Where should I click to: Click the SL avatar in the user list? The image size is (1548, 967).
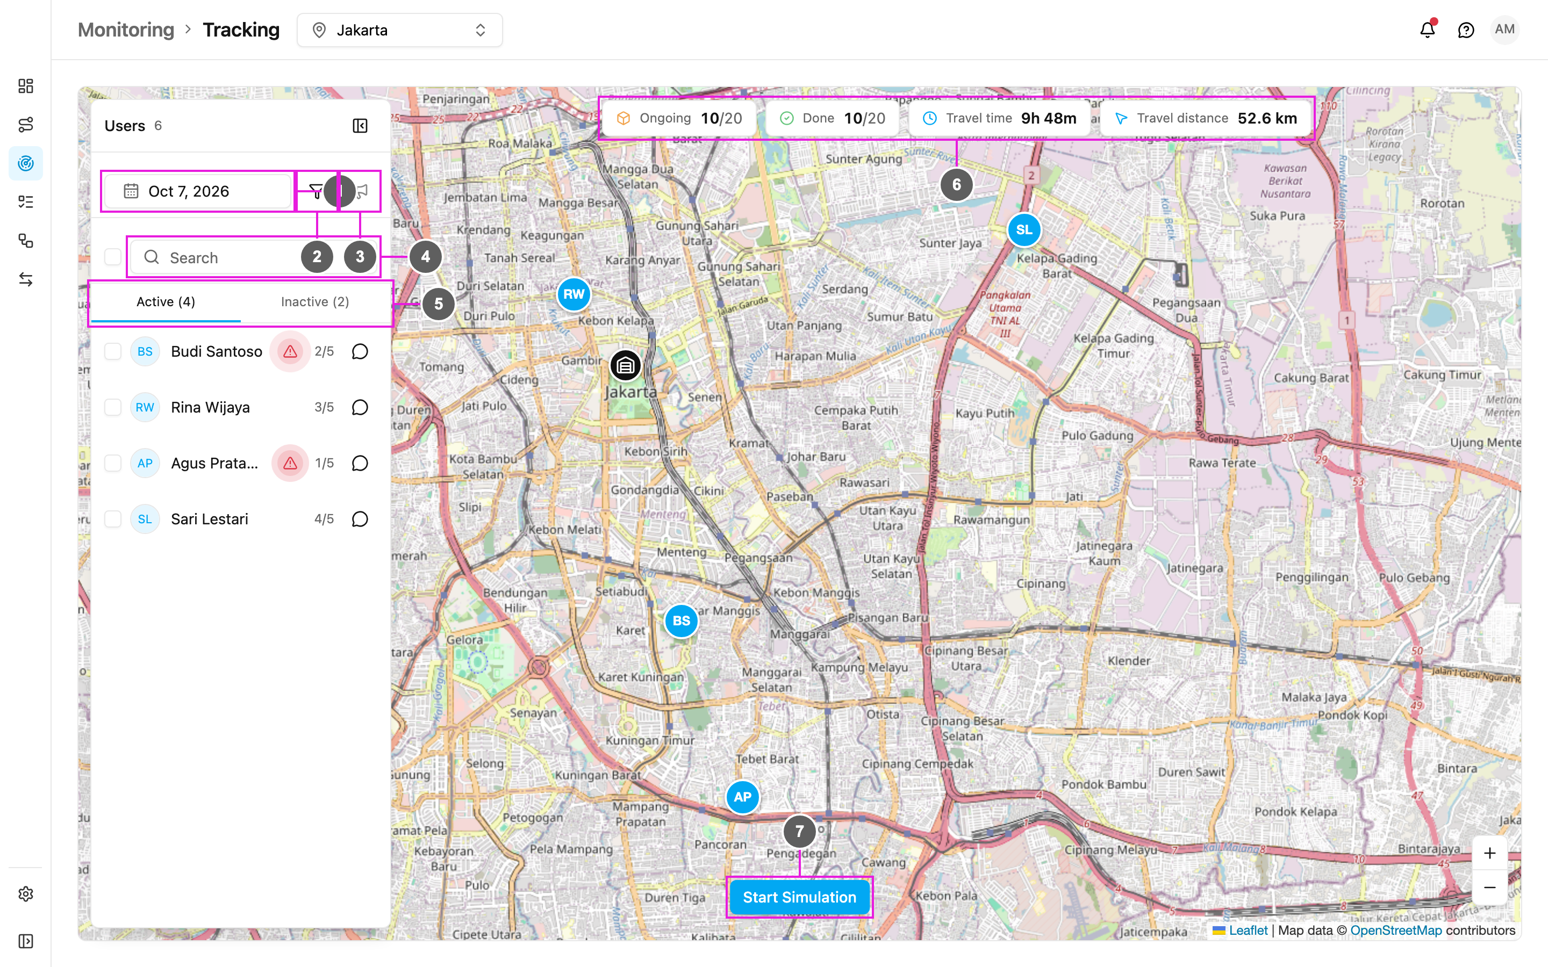145,518
